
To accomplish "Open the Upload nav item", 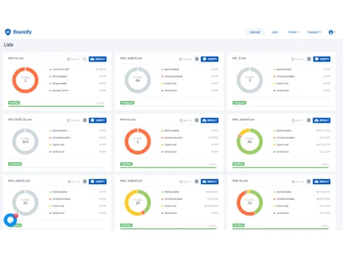I will 255,32.
